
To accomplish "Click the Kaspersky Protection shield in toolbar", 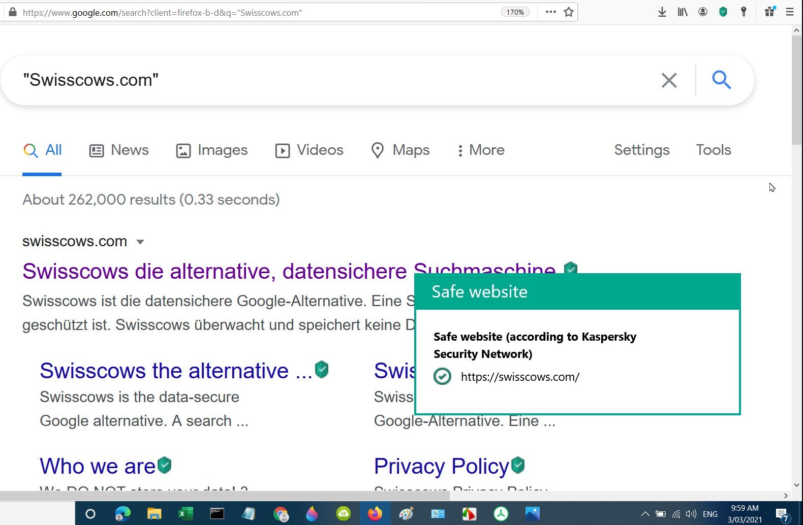I will click(x=723, y=12).
